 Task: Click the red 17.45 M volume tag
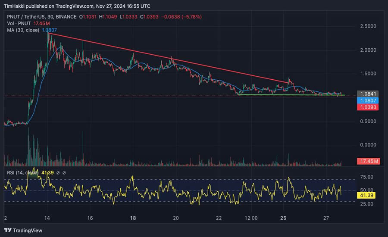(x=368, y=162)
